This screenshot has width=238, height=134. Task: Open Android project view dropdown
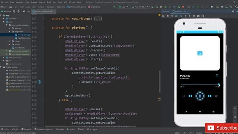(x=6, y=12)
